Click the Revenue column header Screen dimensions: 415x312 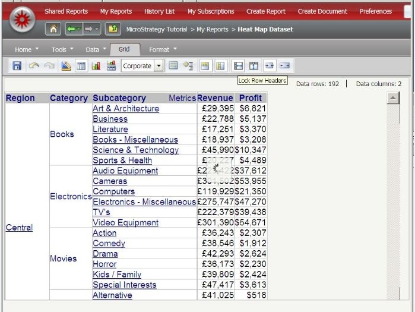[215, 97]
